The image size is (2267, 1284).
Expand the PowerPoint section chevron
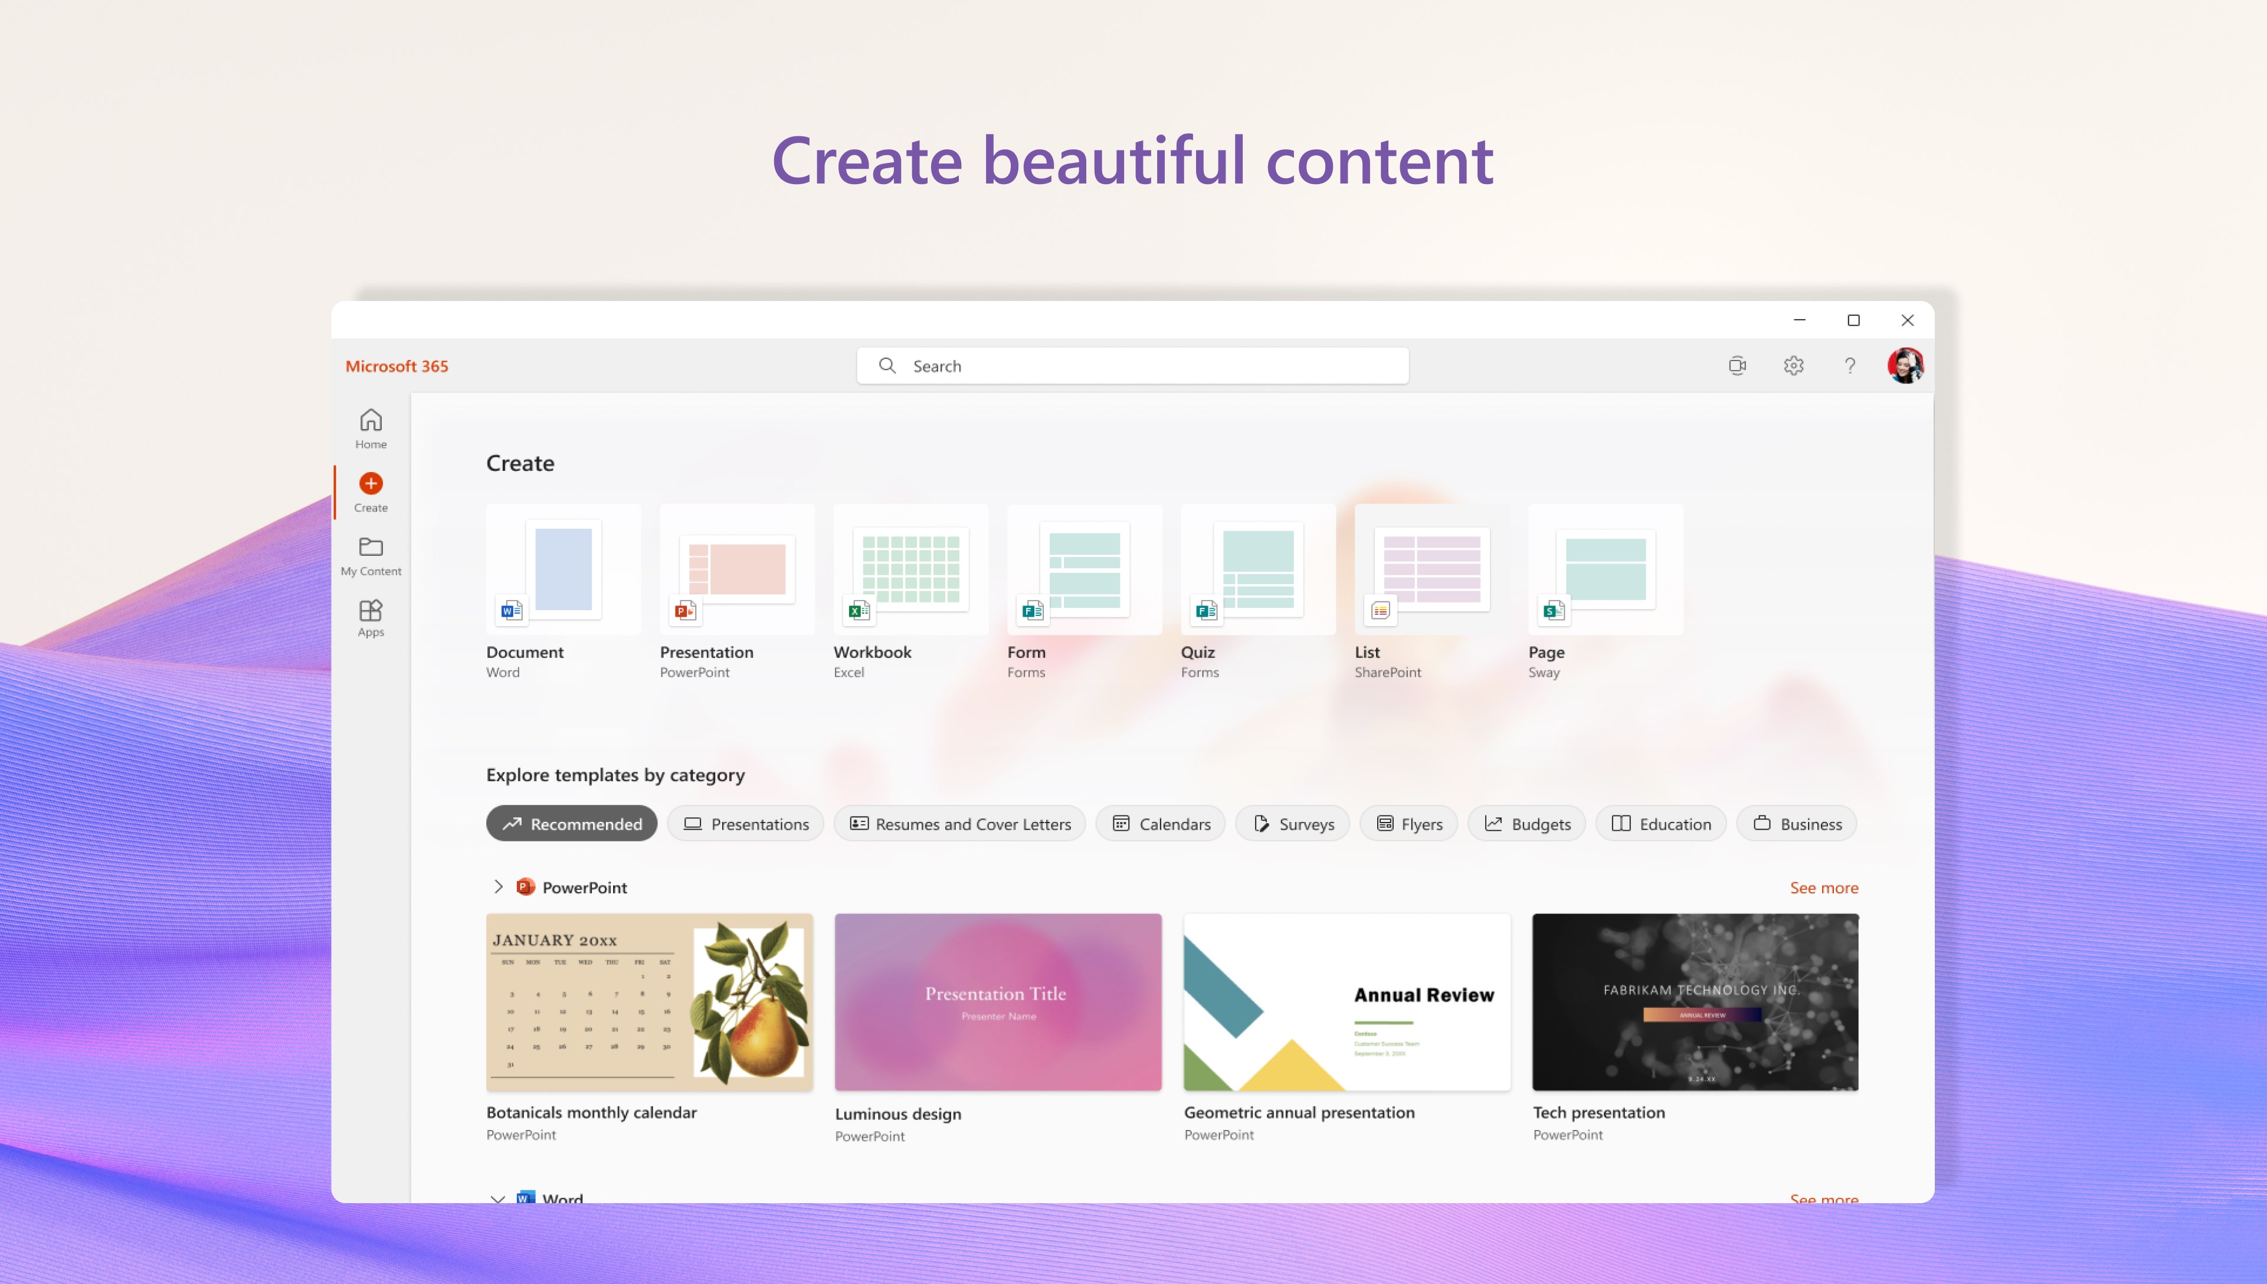(498, 886)
